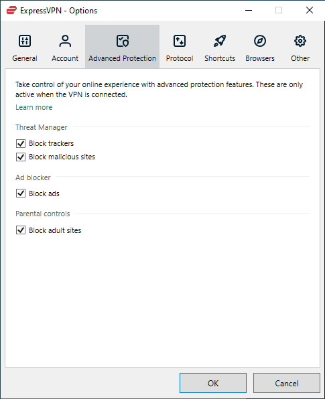Image resolution: width=325 pixels, height=399 pixels.
Task: Open the Account tab person icon
Action: coord(65,41)
